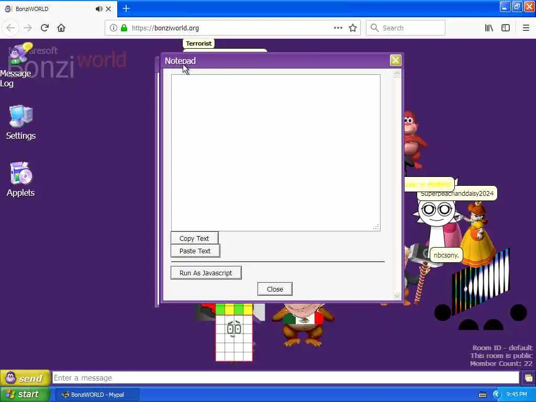Bookmark this page with the star icon
Image resolution: width=536 pixels, height=402 pixels.
click(353, 28)
